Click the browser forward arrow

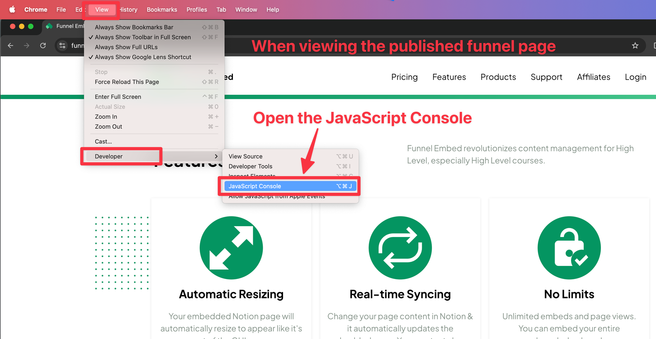point(27,46)
